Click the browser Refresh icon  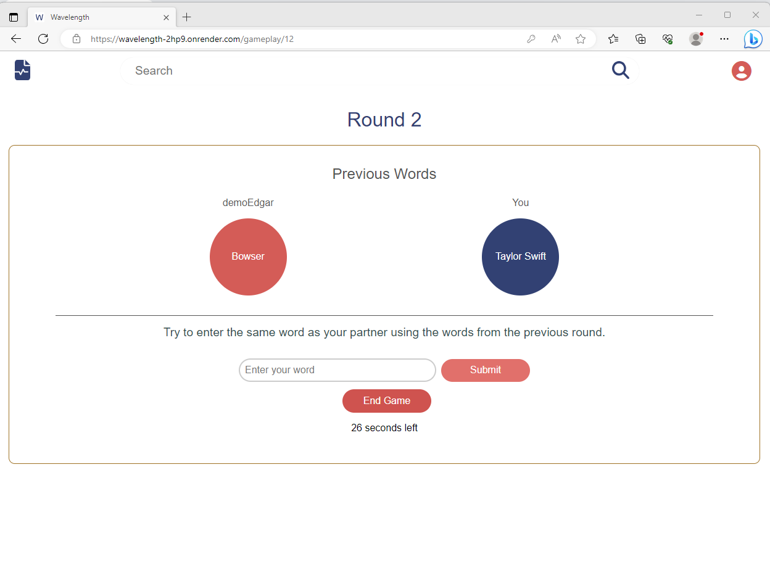click(x=43, y=39)
